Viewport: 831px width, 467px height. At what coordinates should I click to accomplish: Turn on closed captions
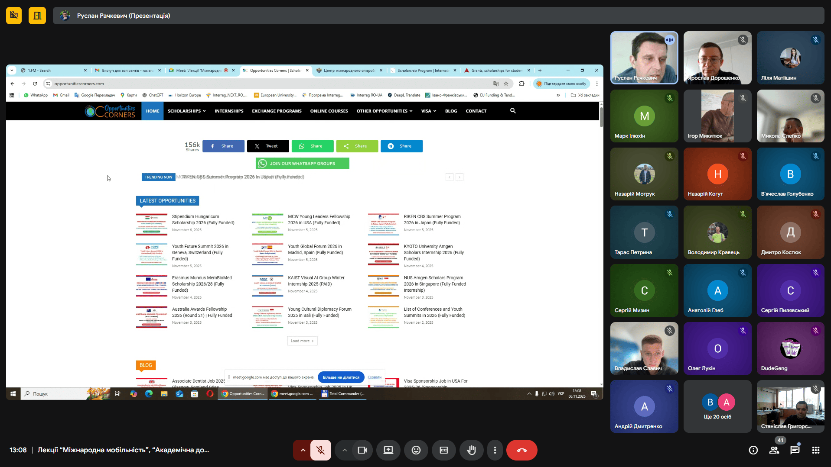click(x=443, y=450)
